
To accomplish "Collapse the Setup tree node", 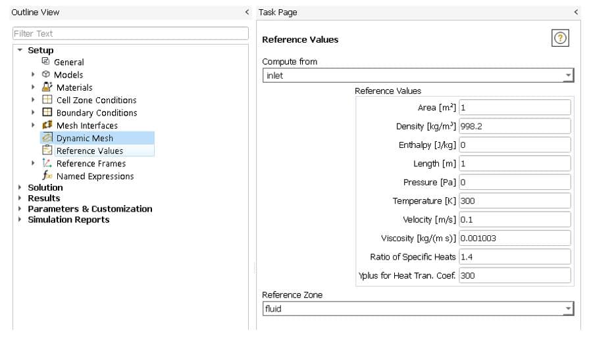I will tap(20, 51).
